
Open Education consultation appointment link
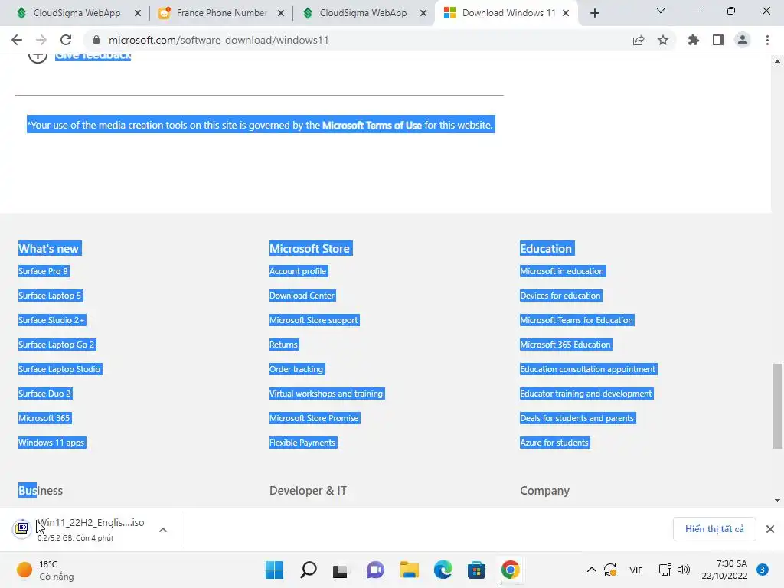point(588,369)
